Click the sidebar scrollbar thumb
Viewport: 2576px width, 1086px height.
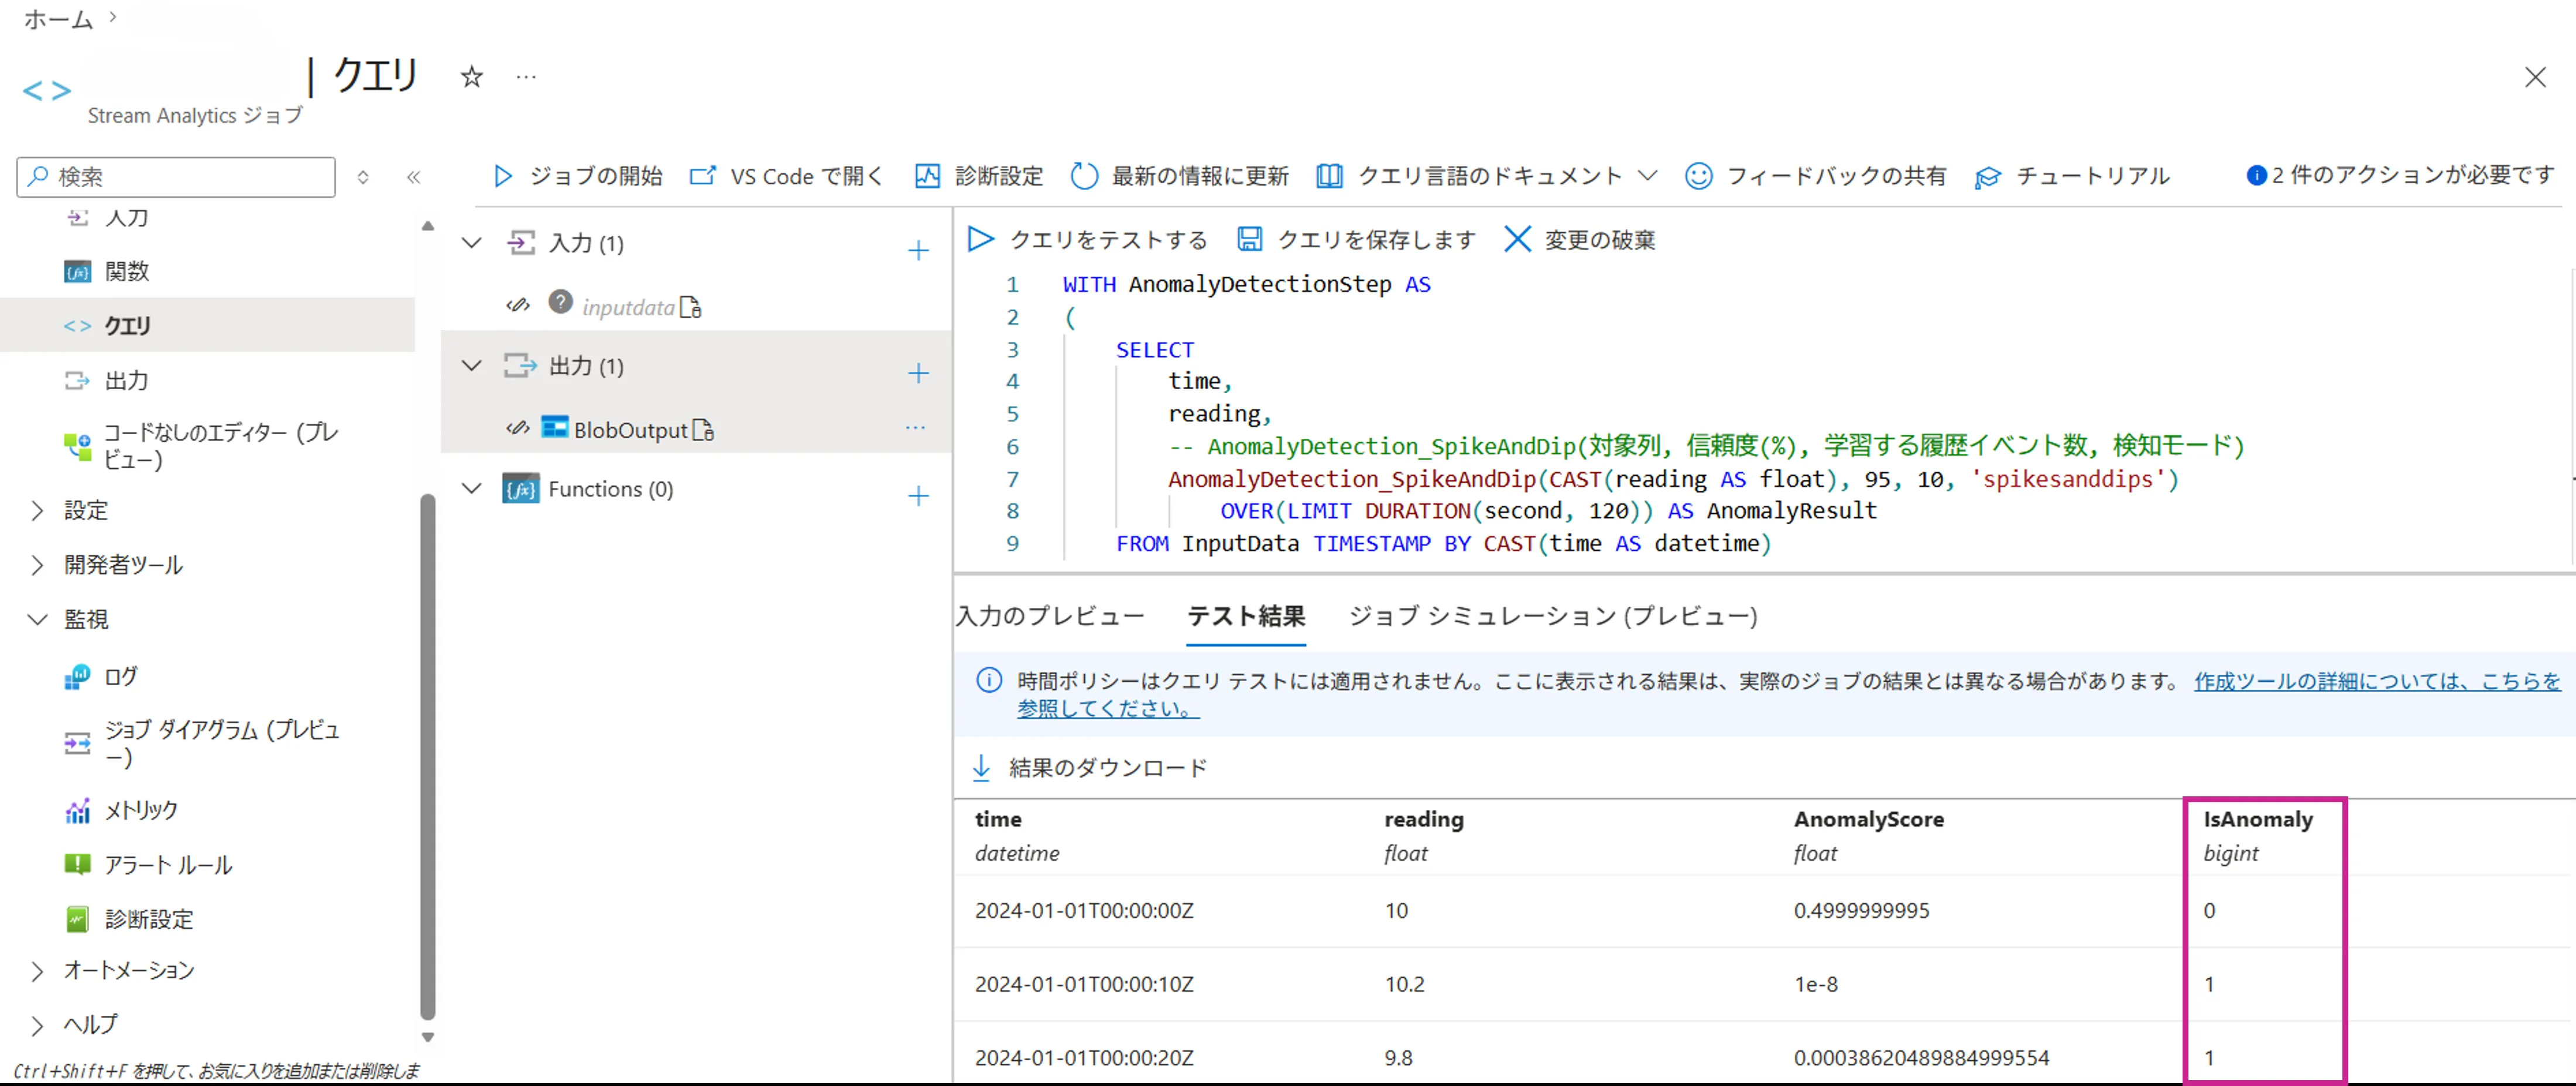coord(428,755)
